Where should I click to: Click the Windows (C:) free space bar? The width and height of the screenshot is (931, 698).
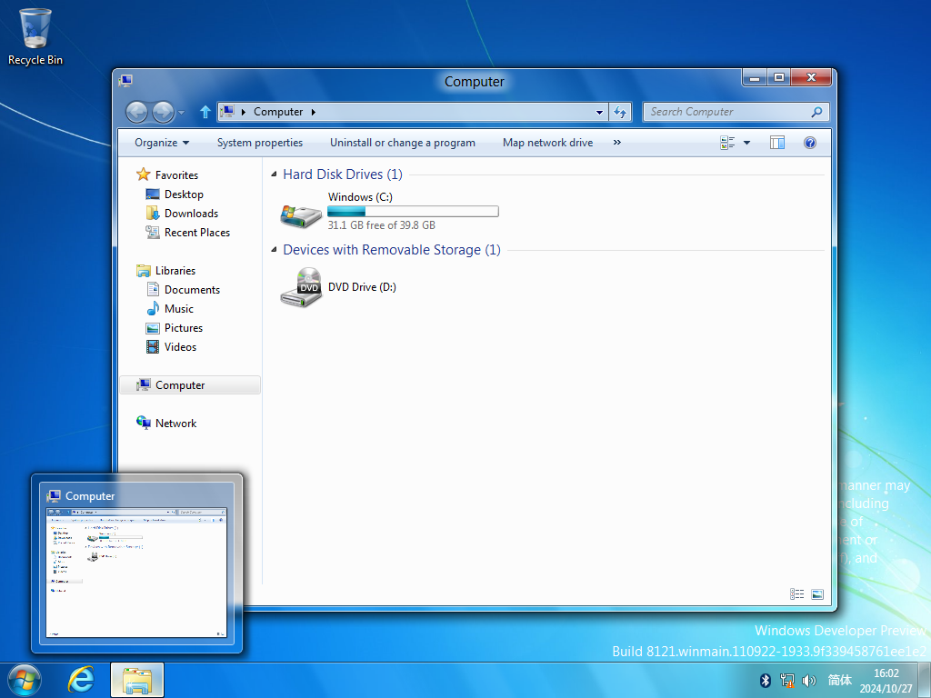(414, 211)
